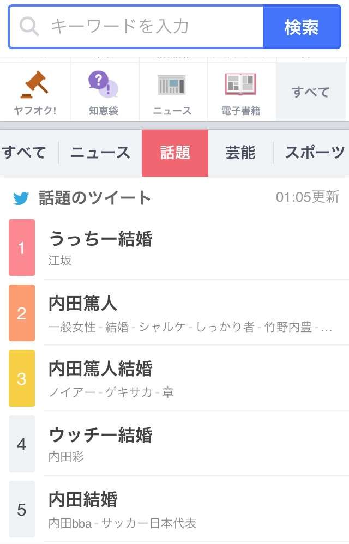The height and width of the screenshot is (544, 349).
Task: Switch to the すべて trend tab
Action: [25, 153]
